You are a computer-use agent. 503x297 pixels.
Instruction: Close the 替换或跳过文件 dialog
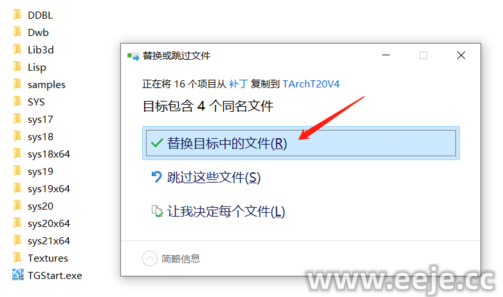pos(461,55)
